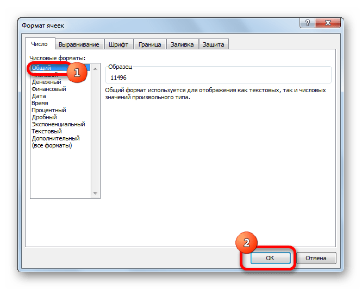Select Общий in the number formats list
Screen dimensions: 362x290
point(41,68)
